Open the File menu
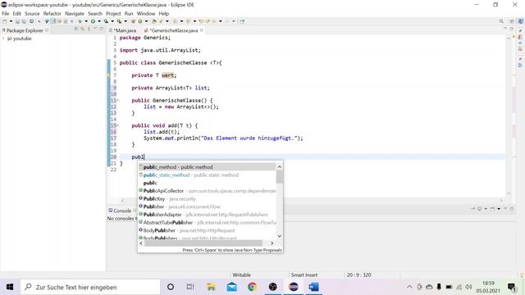 point(6,13)
